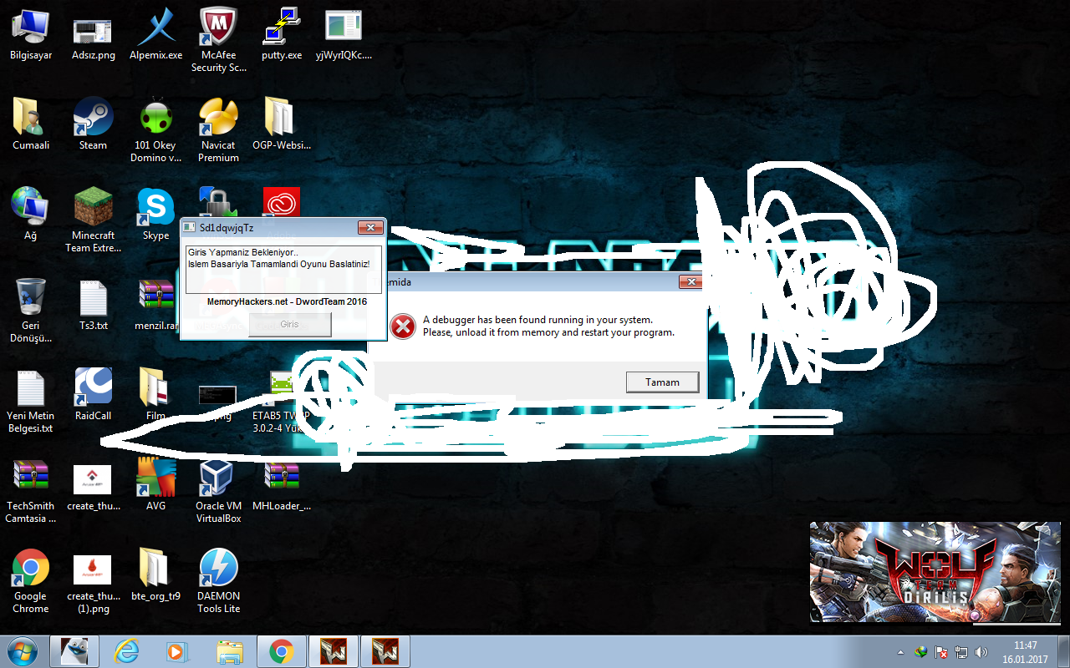This screenshot has width=1070, height=668.
Task: Close the Themida error dialog
Action: pyautogui.click(x=690, y=282)
